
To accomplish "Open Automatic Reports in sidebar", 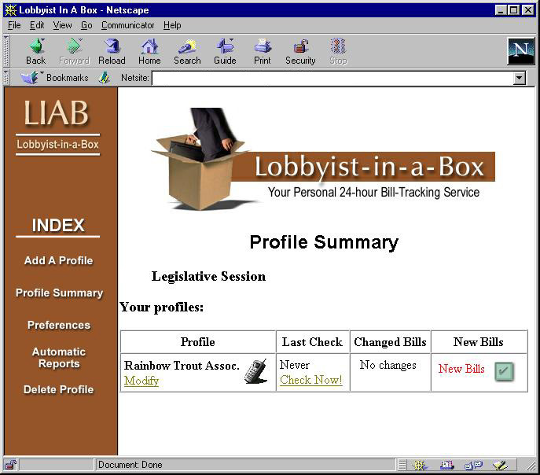I will tap(59, 358).
